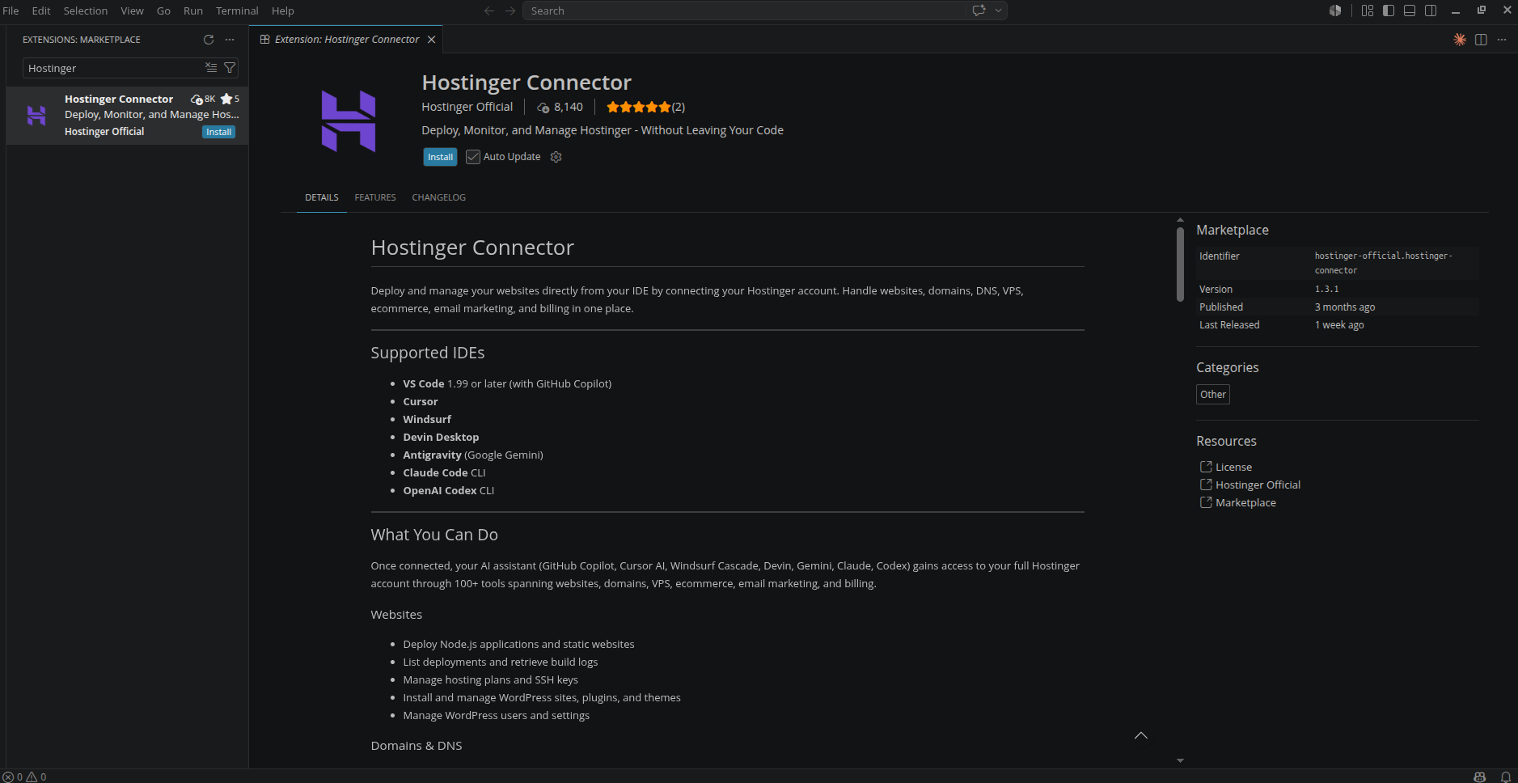Close the Extension: Hostinger Connector tab
Image resolution: width=1518 pixels, height=783 pixels.
(432, 40)
